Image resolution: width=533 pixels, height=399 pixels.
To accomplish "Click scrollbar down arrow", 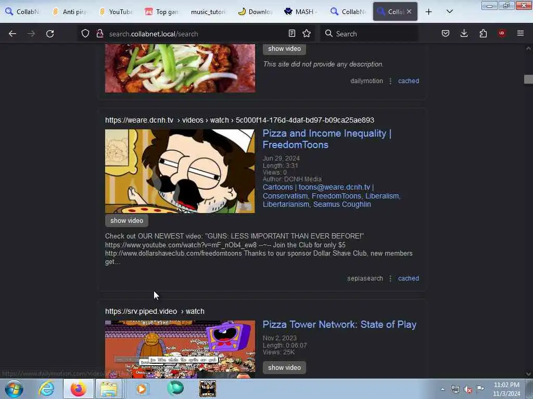I will point(528,374).
